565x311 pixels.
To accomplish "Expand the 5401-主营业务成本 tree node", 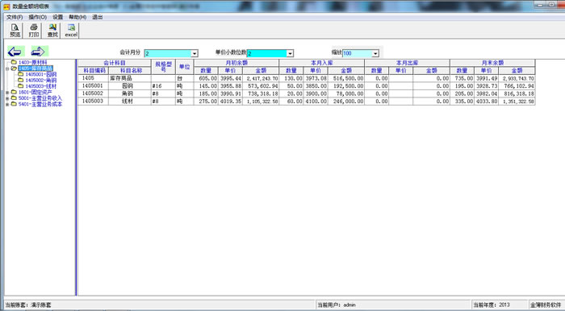I will [x=7, y=104].
